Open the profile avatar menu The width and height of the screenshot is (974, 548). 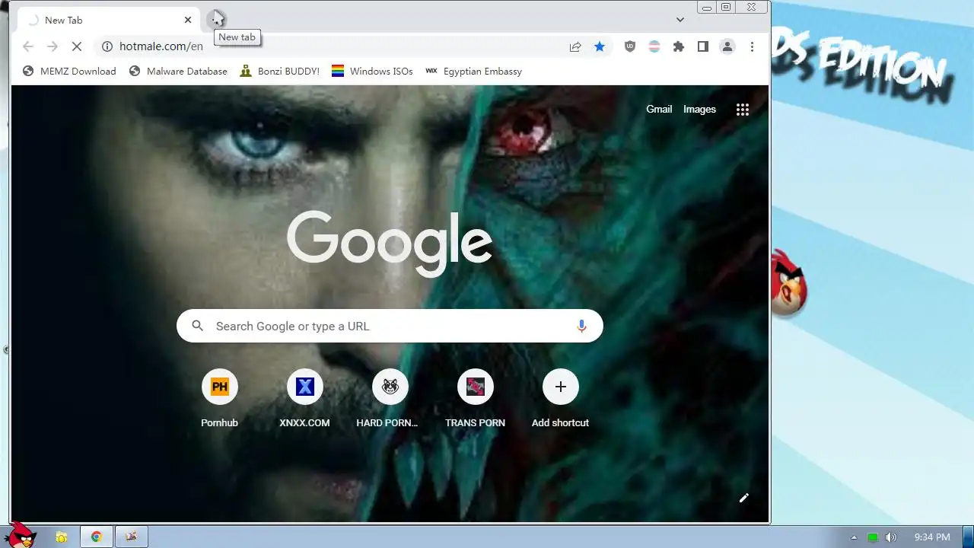tap(727, 46)
